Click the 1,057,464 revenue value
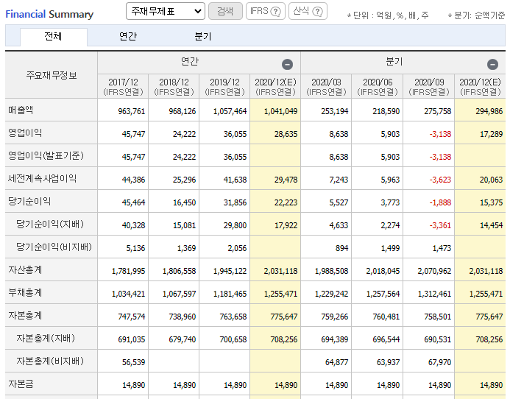 pyautogui.click(x=230, y=111)
